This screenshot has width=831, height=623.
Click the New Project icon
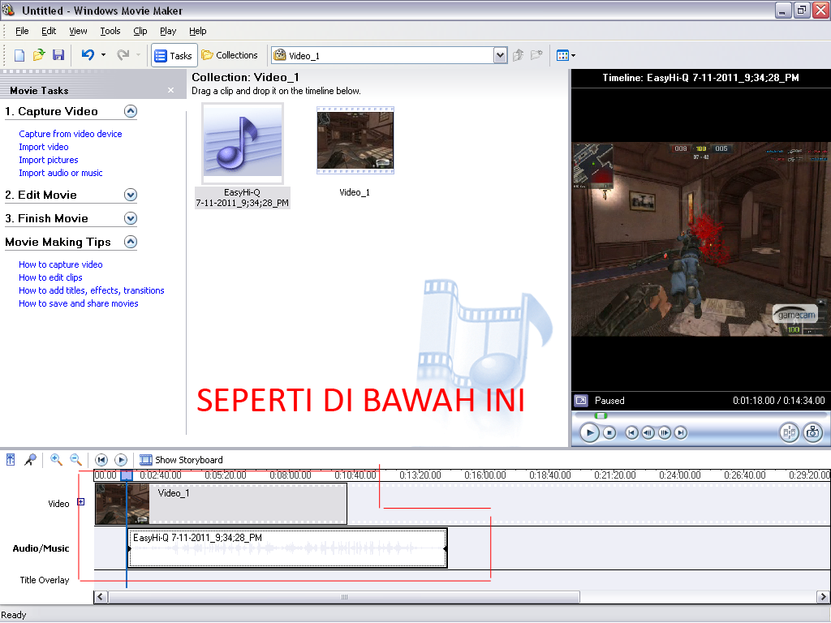point(19,55)
